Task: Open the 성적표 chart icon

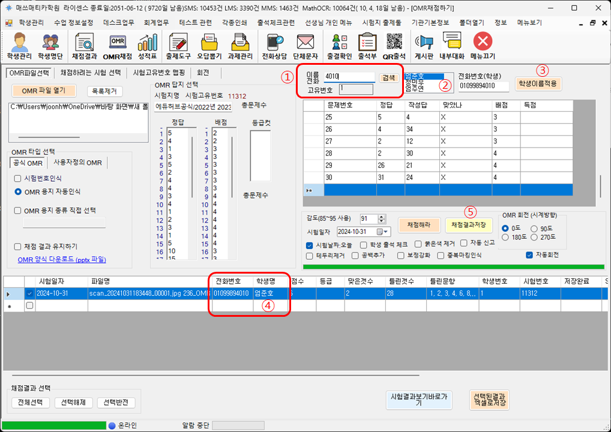Action: 148,46
